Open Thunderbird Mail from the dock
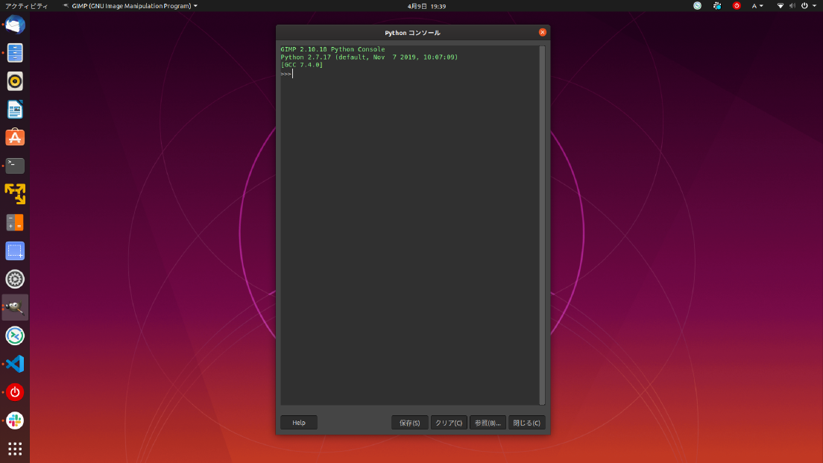The width and height of the screenshot is (823, 463). click(15, 25)
